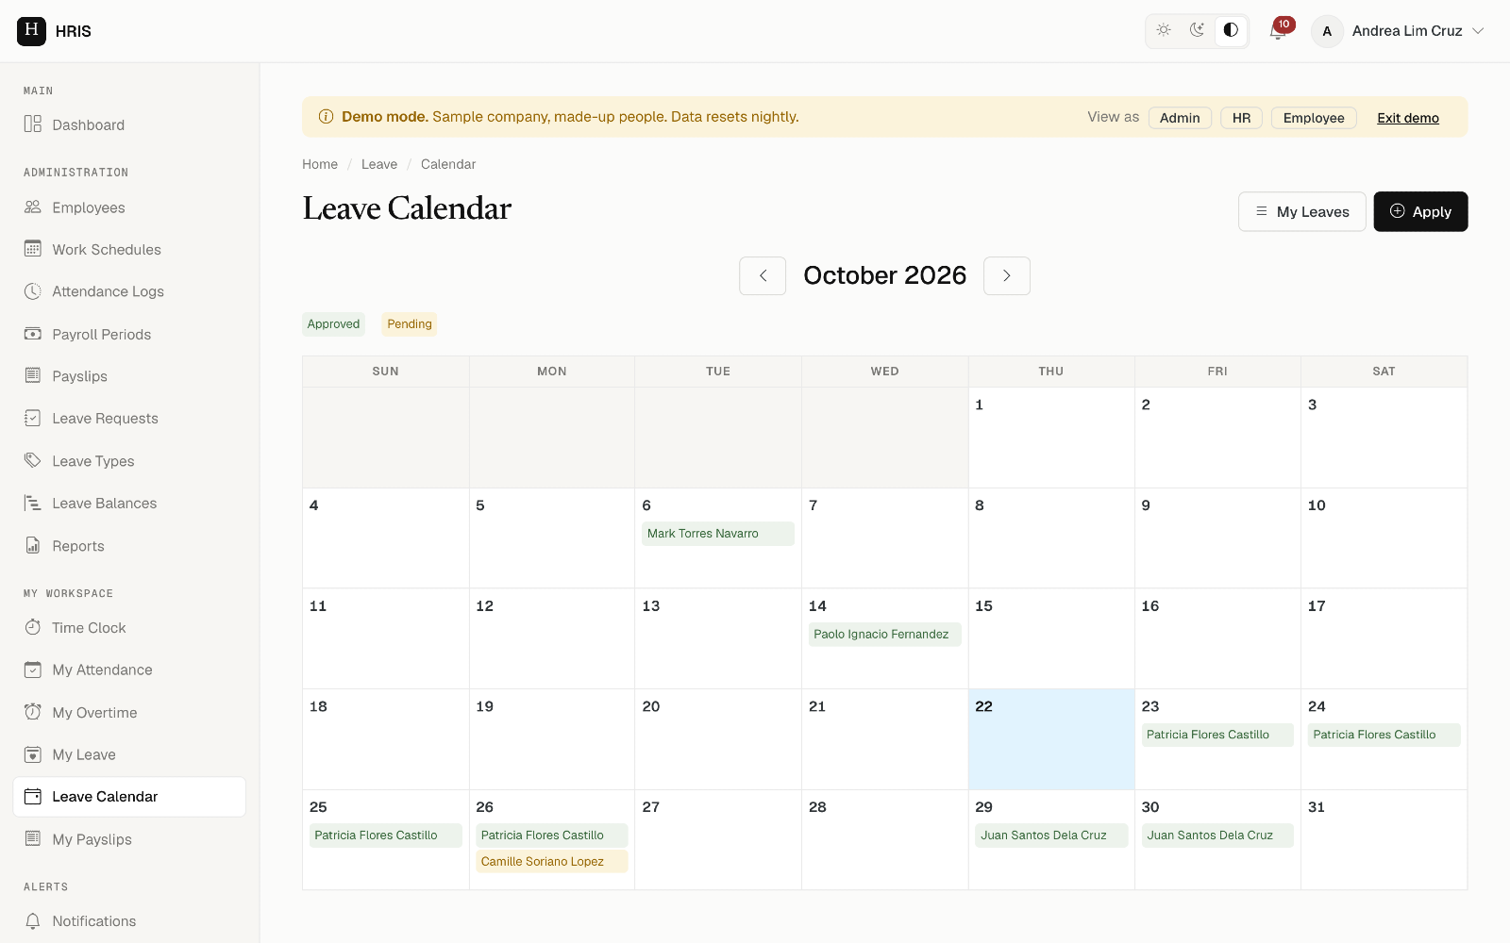This screenshot has height=943, width=1510.
Task: Go to previous month chevron
Action: pos(763,275)
